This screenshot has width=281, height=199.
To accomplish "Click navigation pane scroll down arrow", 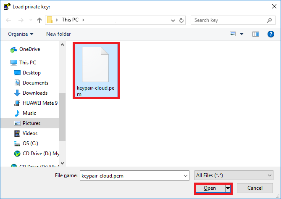I will coord(62,163).
